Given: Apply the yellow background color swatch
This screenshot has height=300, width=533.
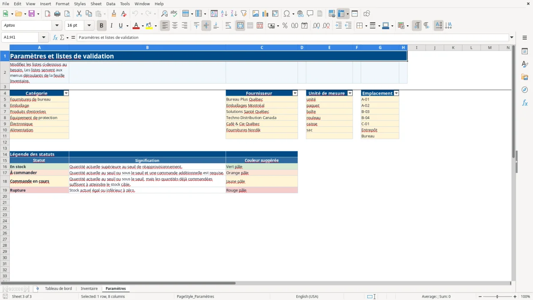Looking at the screenshot, I should pos(149,26).
